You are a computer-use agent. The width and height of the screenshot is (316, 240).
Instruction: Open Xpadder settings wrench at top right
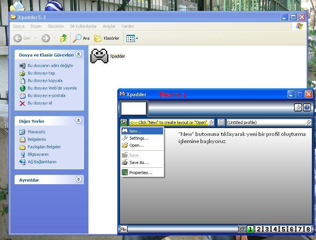click(x=298, y=107)
